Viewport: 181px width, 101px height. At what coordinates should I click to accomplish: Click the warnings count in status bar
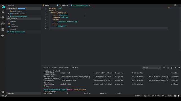[6, 96]
